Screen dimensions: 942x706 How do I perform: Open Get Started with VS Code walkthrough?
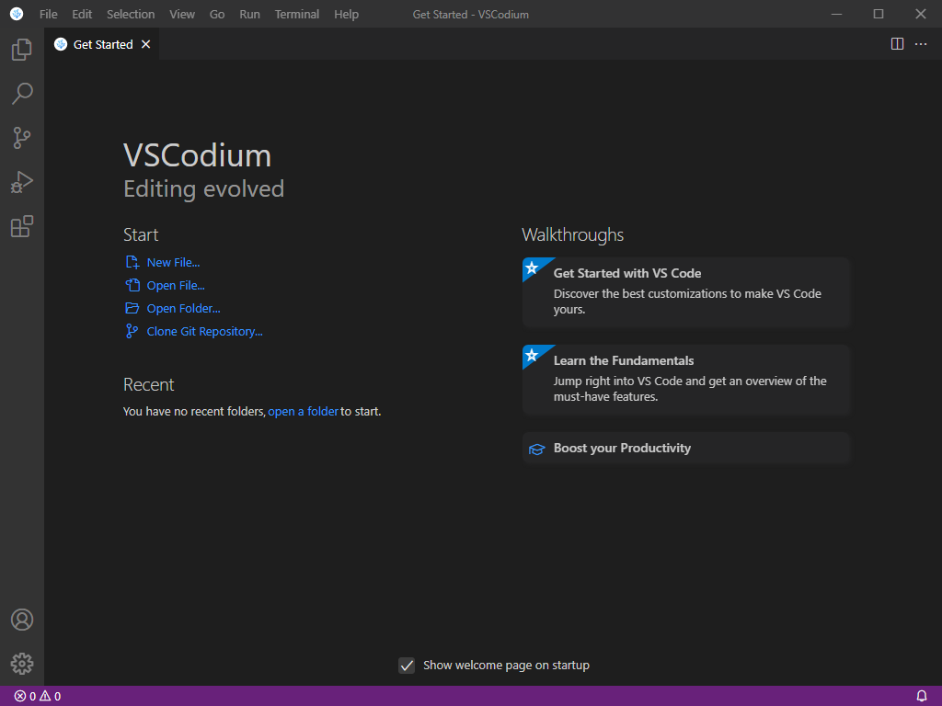tap(686, 291)
